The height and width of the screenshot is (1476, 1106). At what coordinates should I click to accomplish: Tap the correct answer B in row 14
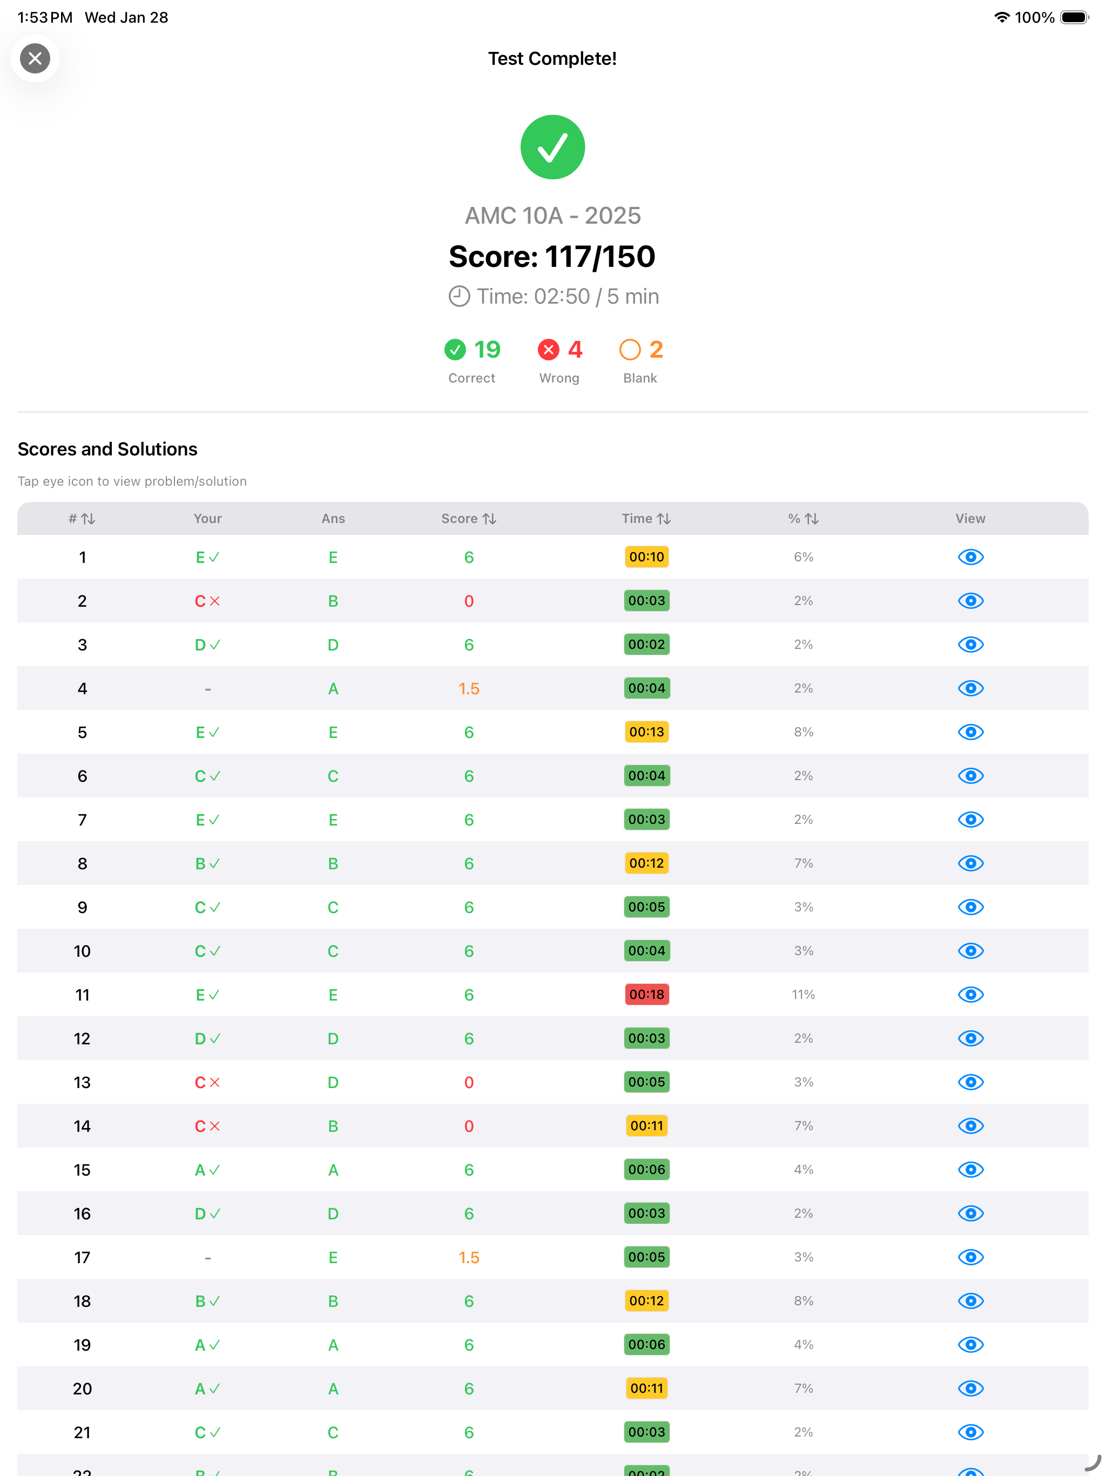point(333,1126)
